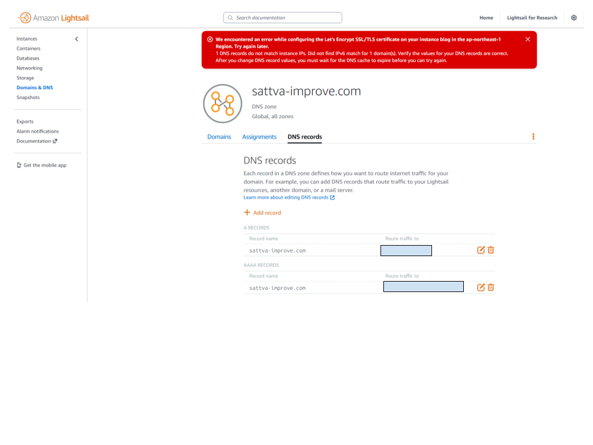Click the Amazon Lightsail logo

tap(54, 18)
